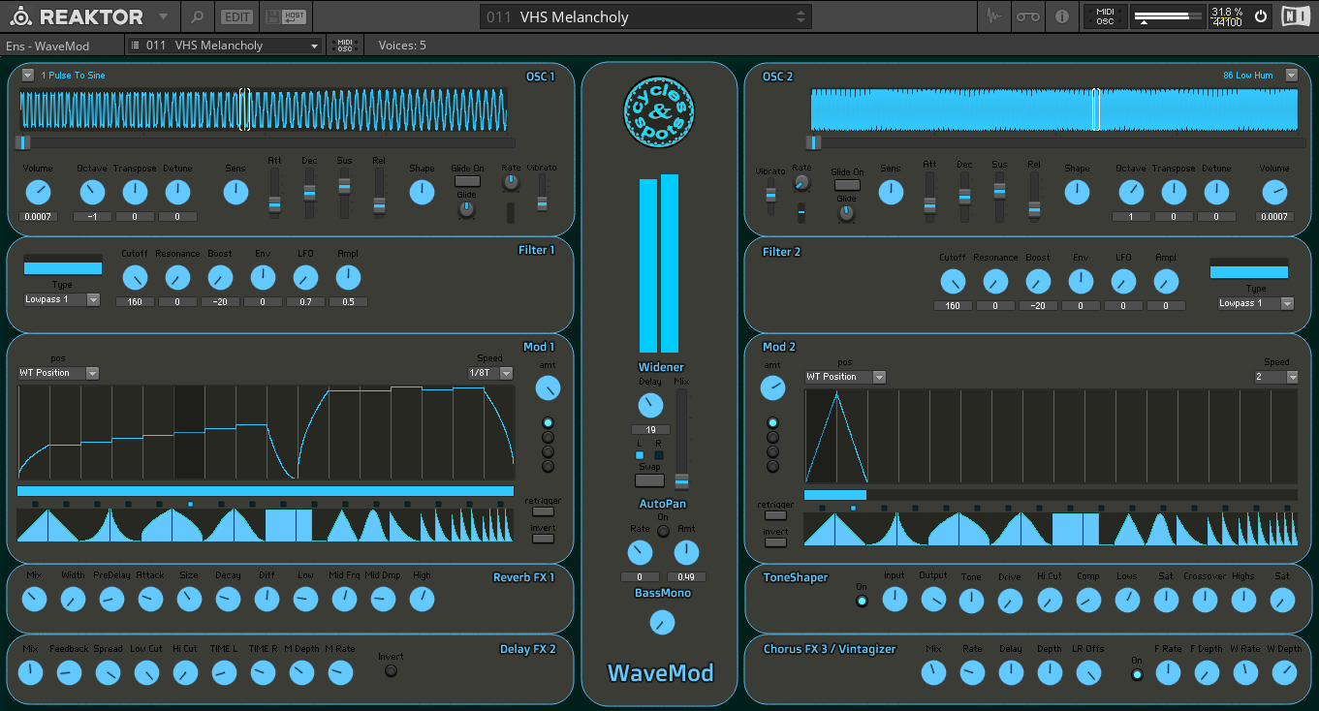1319x711 pixels.
Task: Click the ToneShaper Drive knob
Action: [x=1011, y=602]
